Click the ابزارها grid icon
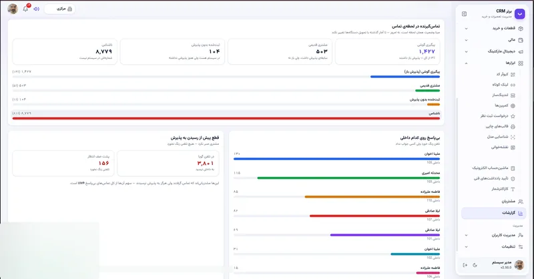Screen dimensions: 534x279 point(521,63)
